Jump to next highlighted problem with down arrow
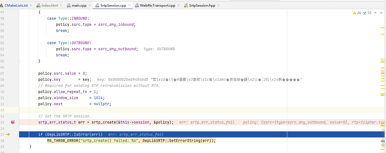The image size is (386, 153). (382, 13)
